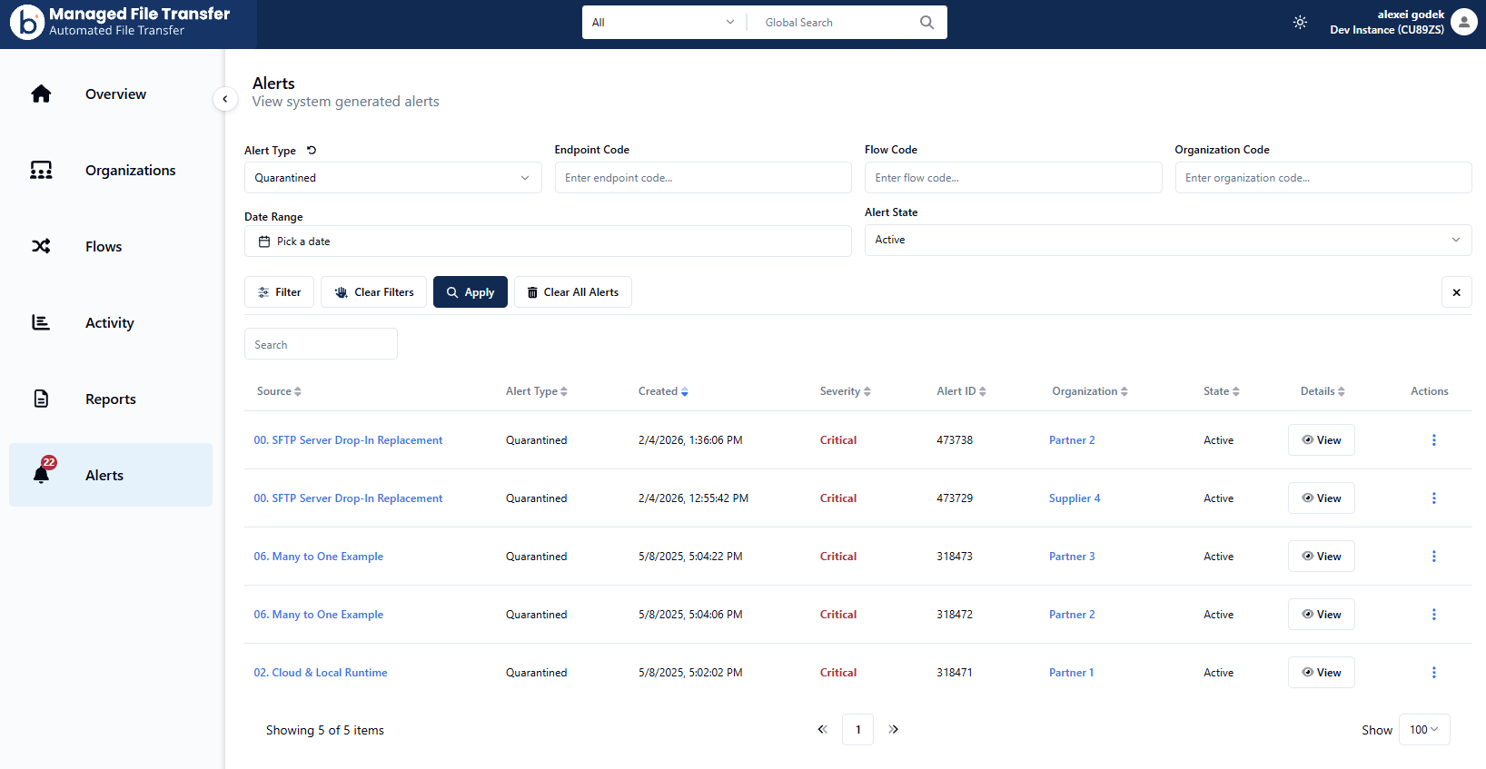Open actions menu for alert 473738
Viewport: 1486px width, 769px height.
(x=1433, y=440)
